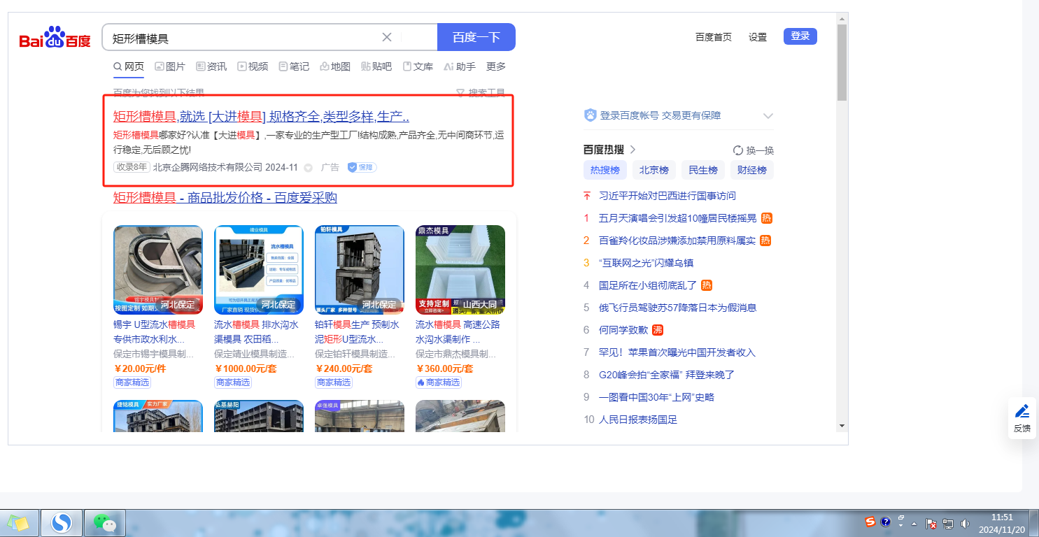Click 商家精选 tag under the ¥20.00 product

pyautogui.click(x=132, y=382)
